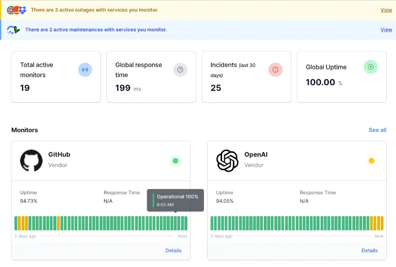Open Details for the OpenAI monitor
The image size is (396, 267).
[x=370, y=250]
